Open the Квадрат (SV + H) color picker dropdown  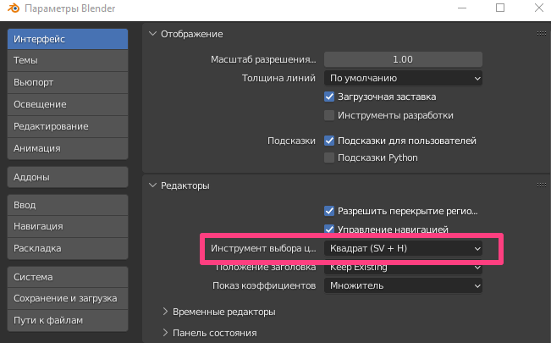coord(403,249)
